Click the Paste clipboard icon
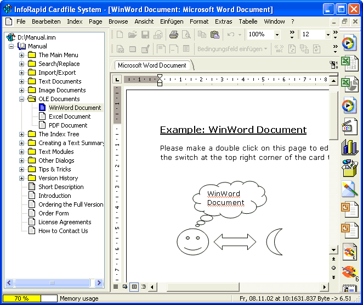 tap(215, 35)
